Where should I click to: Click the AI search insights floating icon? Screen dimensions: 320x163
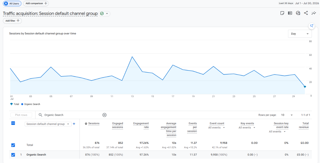tap(312, 26)
